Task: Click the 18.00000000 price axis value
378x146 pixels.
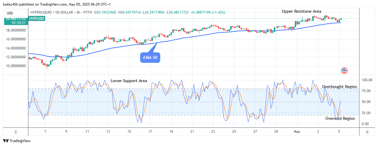Action: point(16,30)
